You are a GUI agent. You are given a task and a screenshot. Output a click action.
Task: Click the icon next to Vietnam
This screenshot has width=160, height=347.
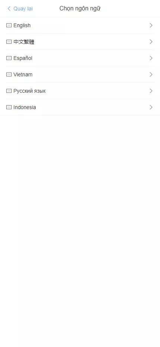click(x=9, y=74)
